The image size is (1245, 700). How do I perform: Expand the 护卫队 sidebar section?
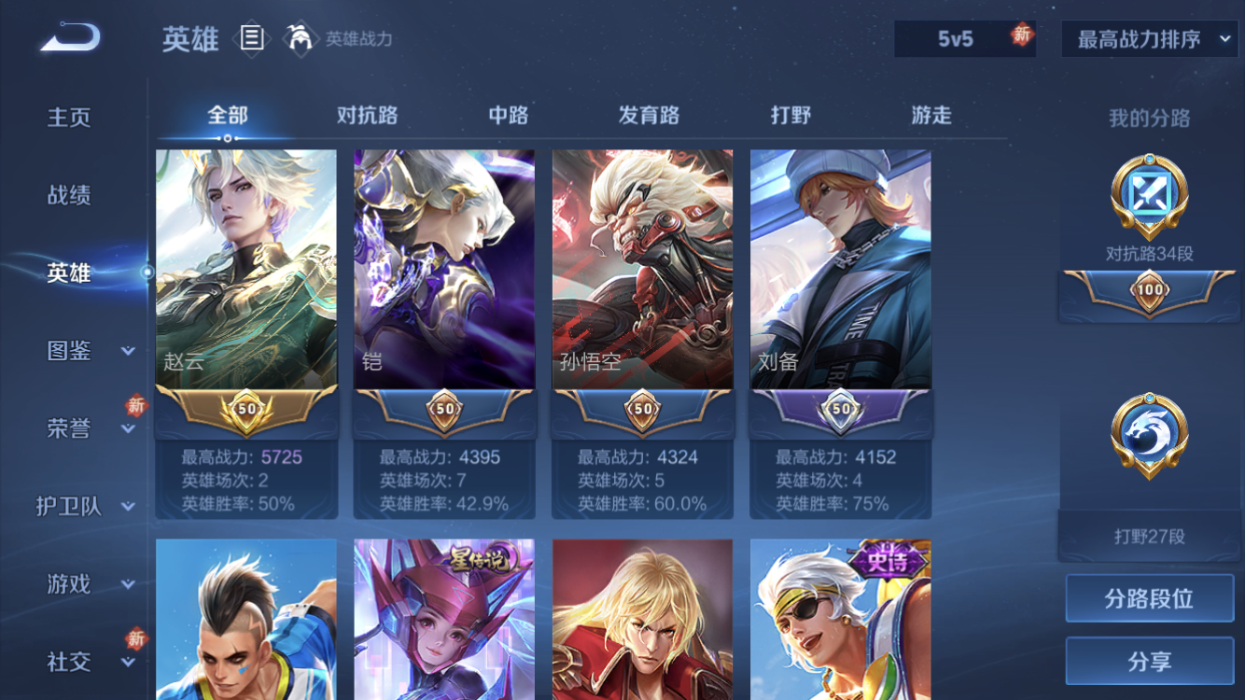click(x=128, y=507)
